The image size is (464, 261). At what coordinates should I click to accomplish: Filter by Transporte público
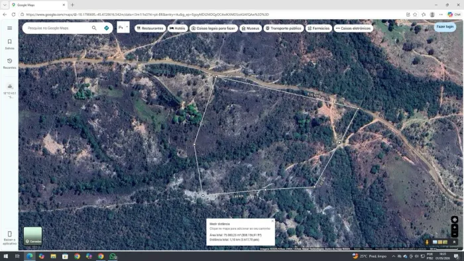click(284, 28)
